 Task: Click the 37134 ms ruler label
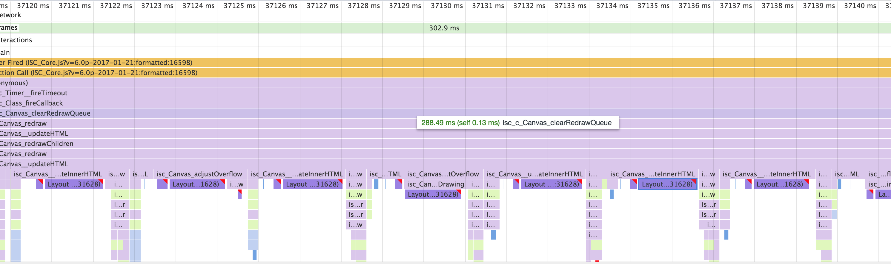point(612,6)
